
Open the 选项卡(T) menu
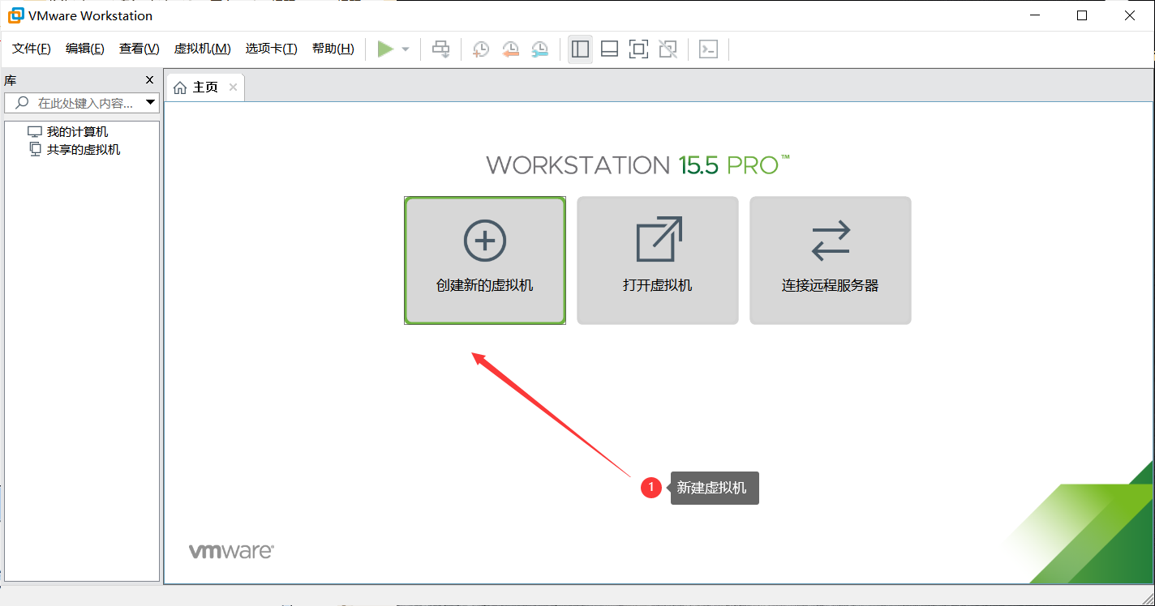point(272,49)
